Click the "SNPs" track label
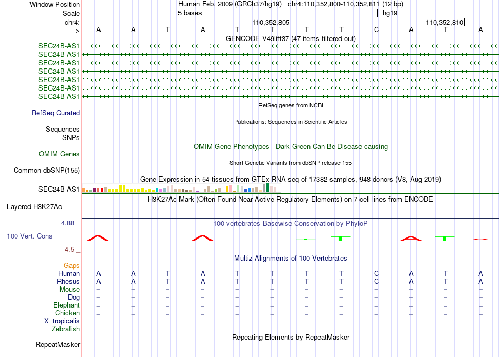The image size is (500, 357). click(71, 137)
